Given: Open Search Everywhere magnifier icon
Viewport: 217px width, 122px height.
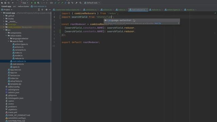Looking at the screenshot, I should coord(80,3).
